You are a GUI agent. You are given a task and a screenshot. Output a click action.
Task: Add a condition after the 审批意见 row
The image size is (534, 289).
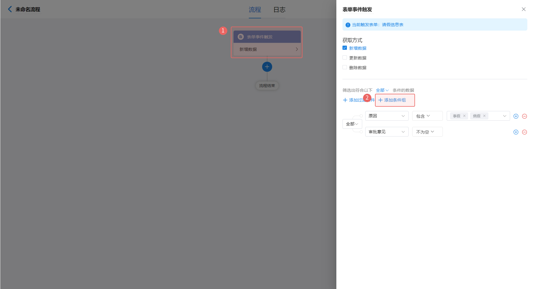516,132
